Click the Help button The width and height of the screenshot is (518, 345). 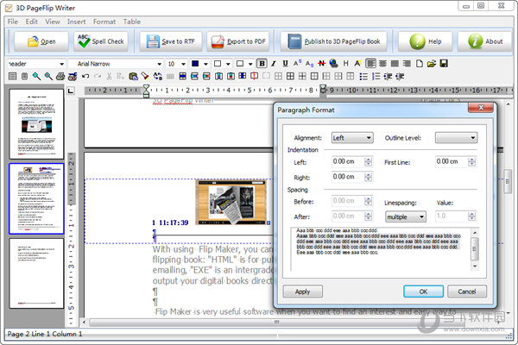pos(425,41)
